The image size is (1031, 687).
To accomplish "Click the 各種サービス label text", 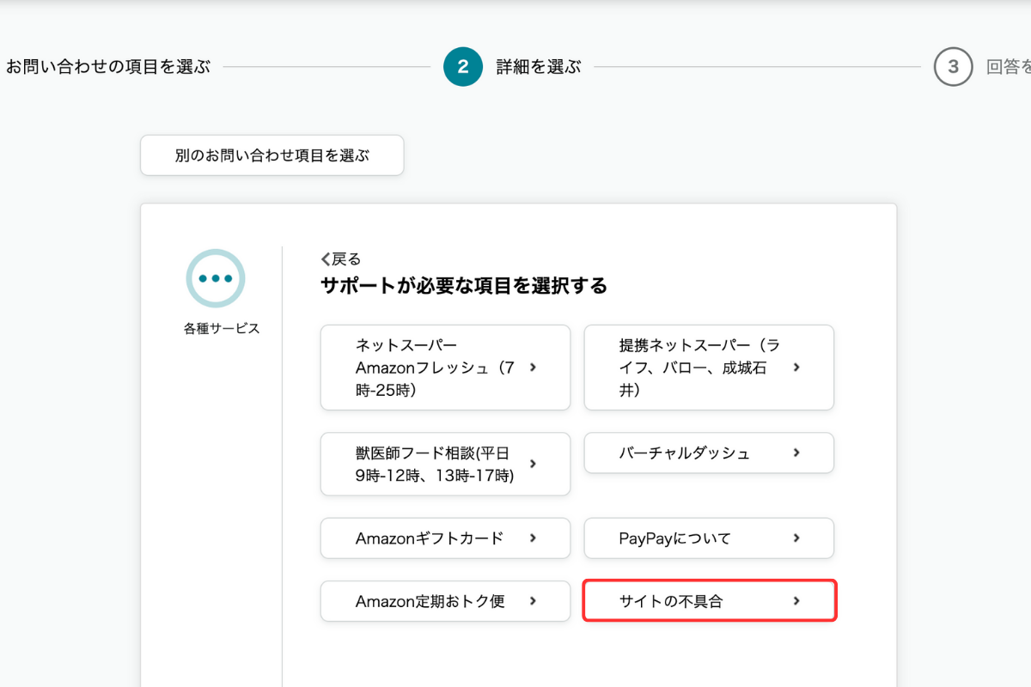I will pyautogui.click(x=222, y=328).
